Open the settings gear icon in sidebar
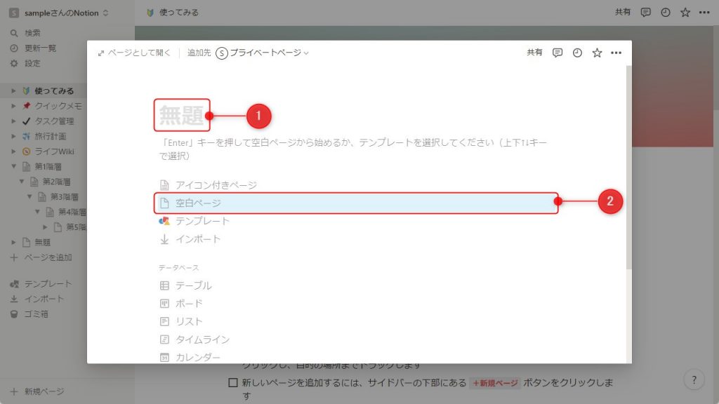Viewport: 719px width, 404px height. (14, 63)
